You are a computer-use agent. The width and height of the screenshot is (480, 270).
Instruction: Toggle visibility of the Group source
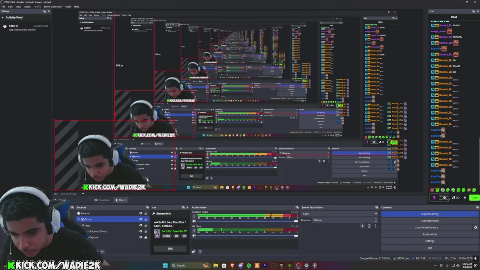click(141, 219)
